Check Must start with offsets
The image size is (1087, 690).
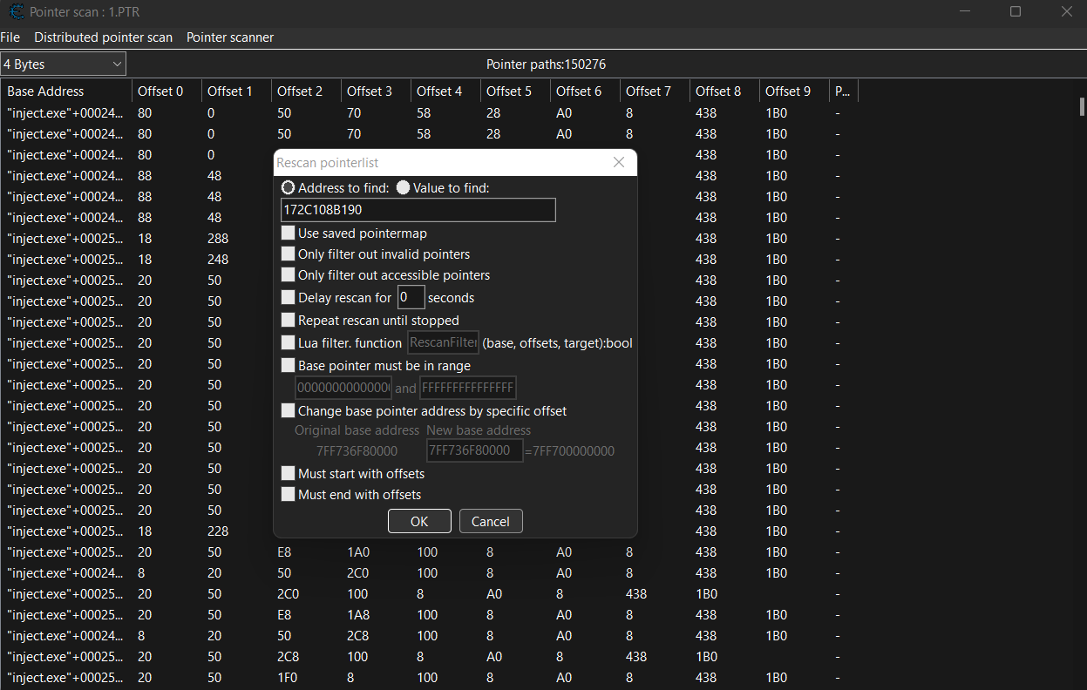coord(289,474)
